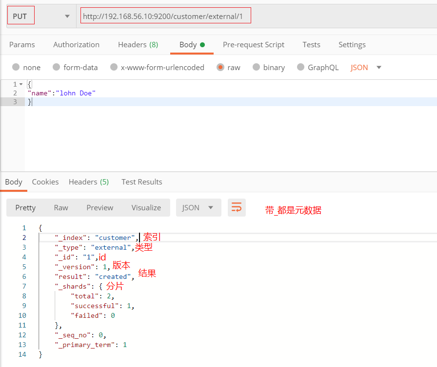Click the "_version": 1 response line
Image resolution: width=437 pixels, height=367 pixels.
[x=82, y=267]
